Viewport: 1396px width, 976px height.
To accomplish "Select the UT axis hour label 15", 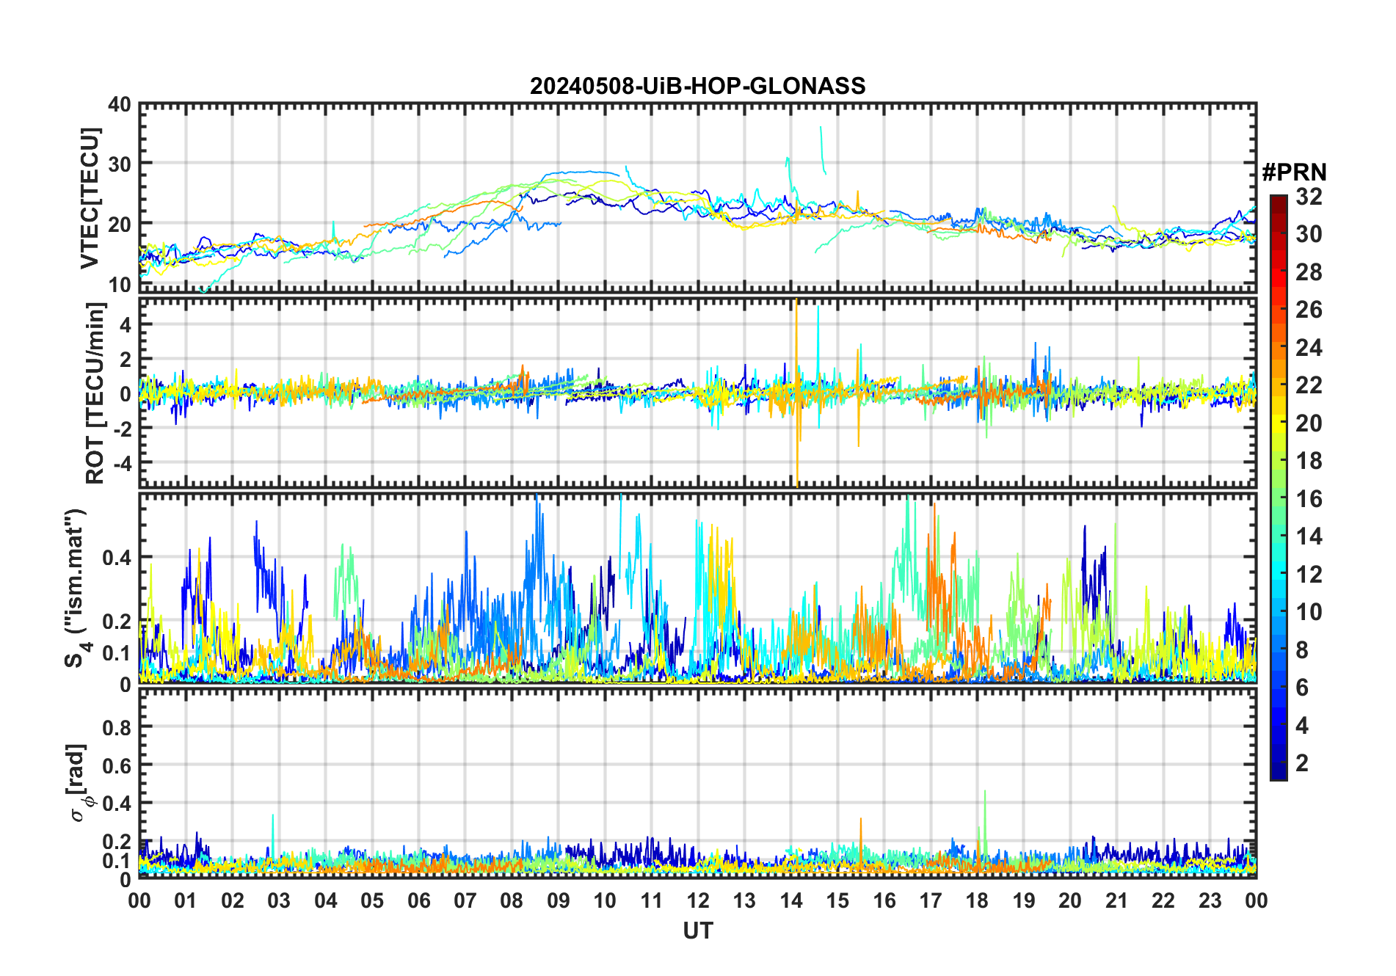I will (837, 900).
